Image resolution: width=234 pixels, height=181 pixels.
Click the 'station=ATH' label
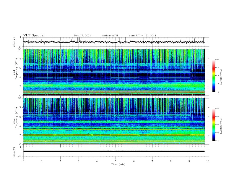coord(110,35)
